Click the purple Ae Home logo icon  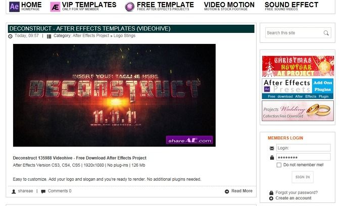pyautogui.click(x=14, y=7)
